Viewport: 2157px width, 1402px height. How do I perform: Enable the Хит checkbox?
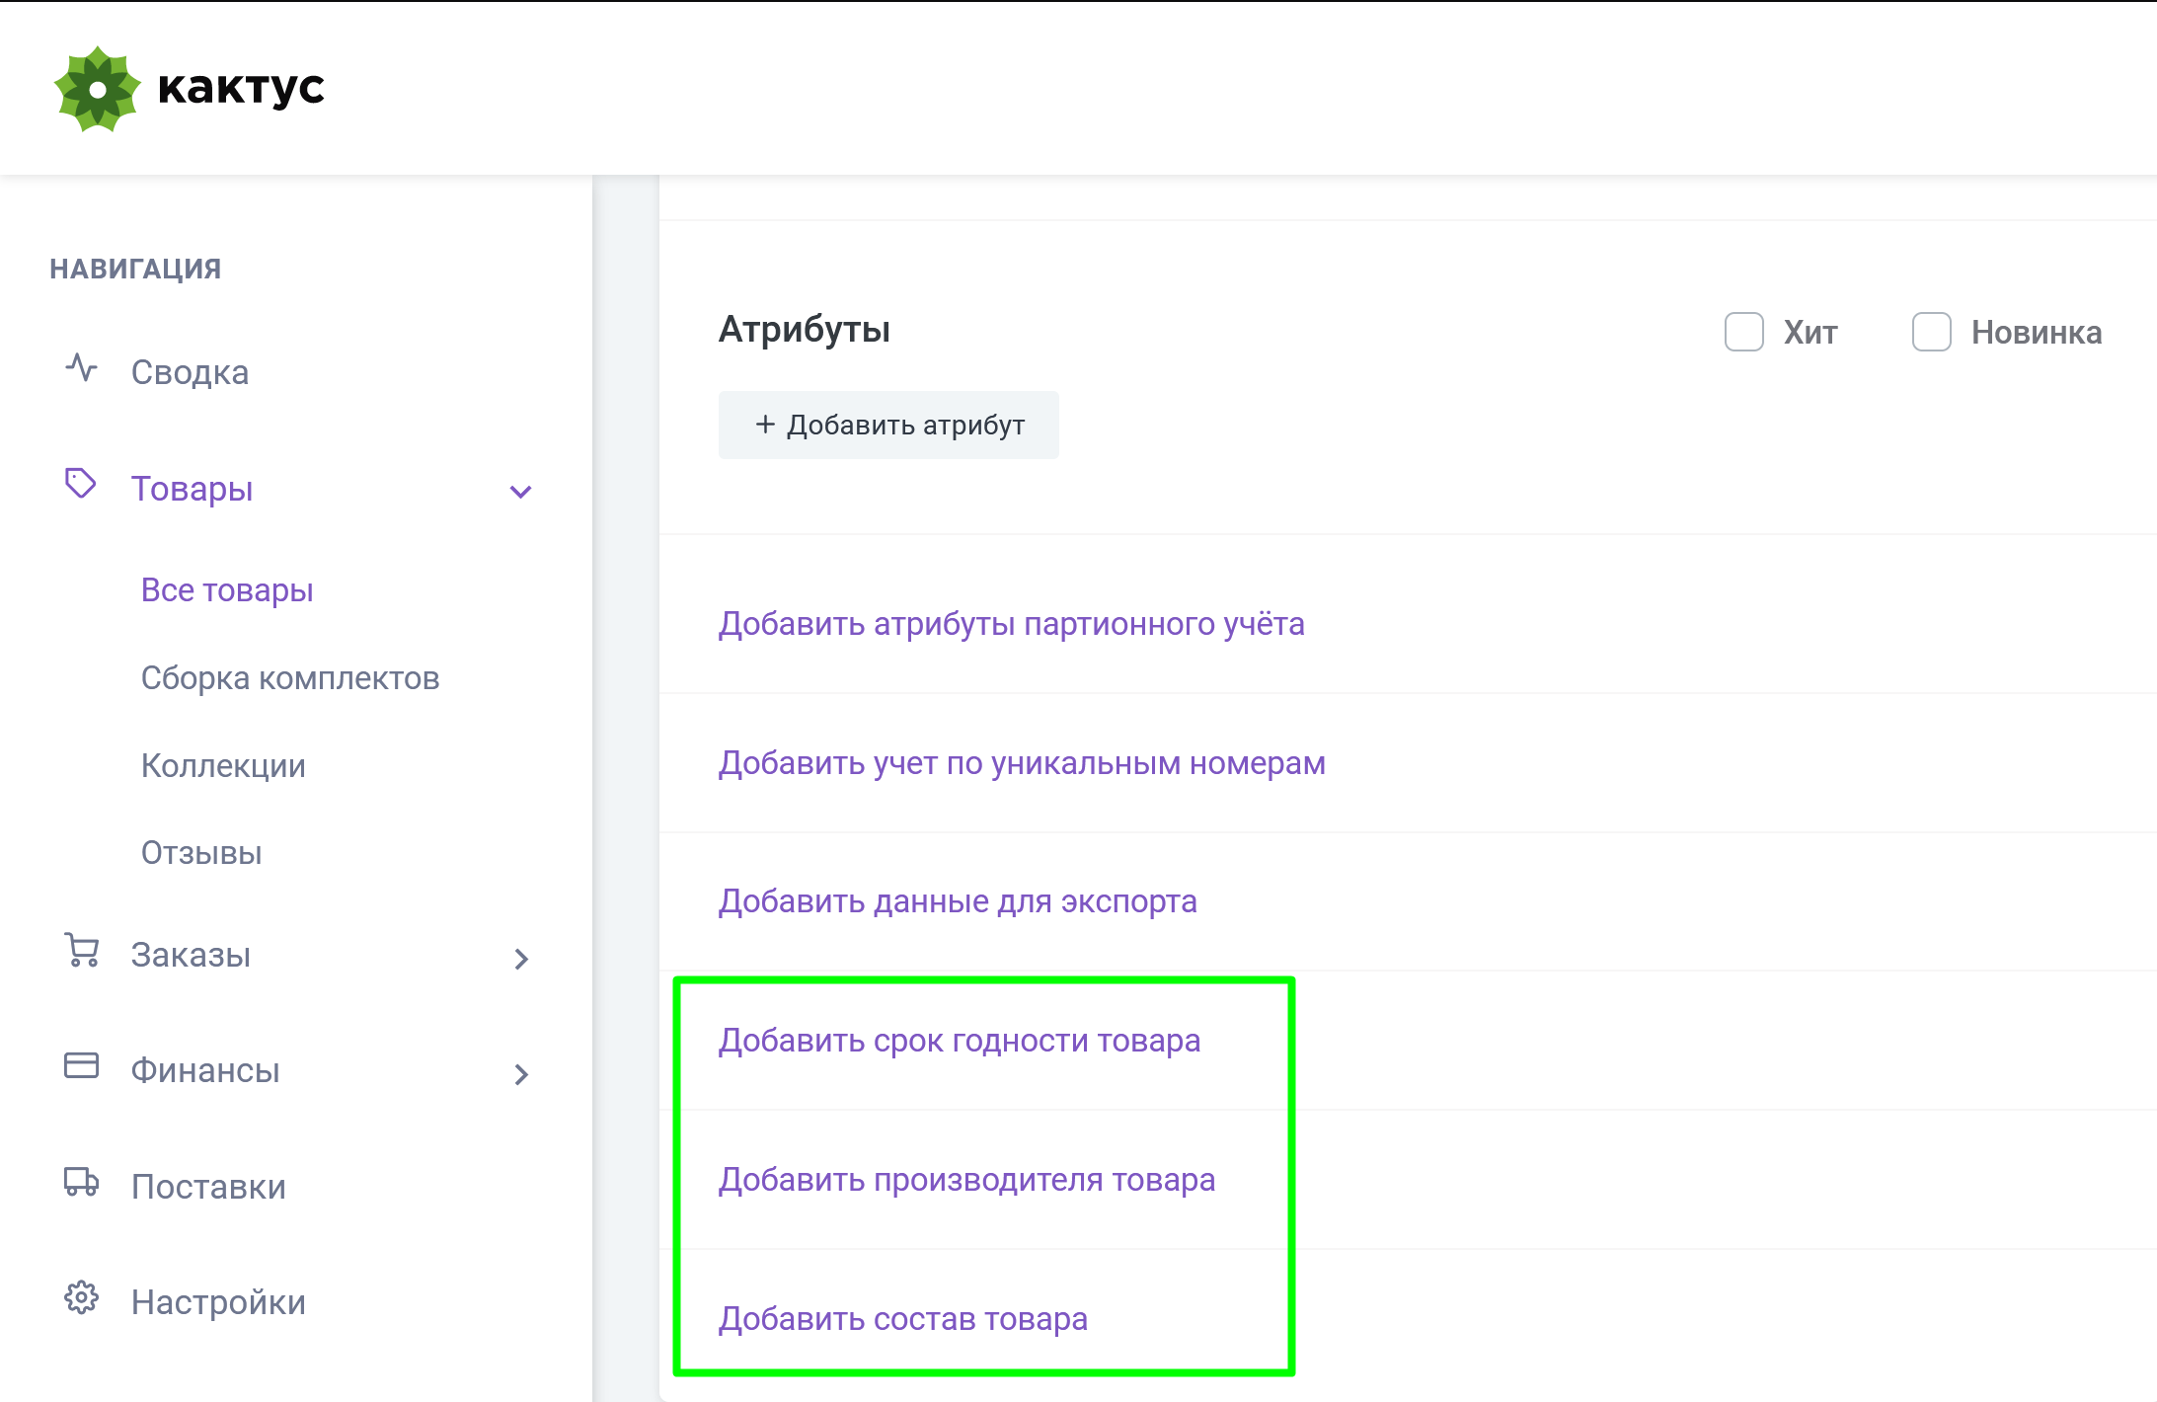click(x=1744, y=332)
